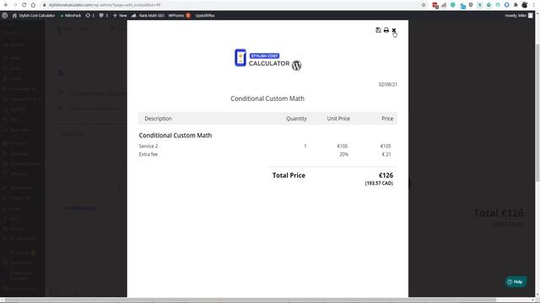Viewport: 540px width, 303px height.
Task: Click the LinkedIn extension icon
Action: tap(462, 6)
